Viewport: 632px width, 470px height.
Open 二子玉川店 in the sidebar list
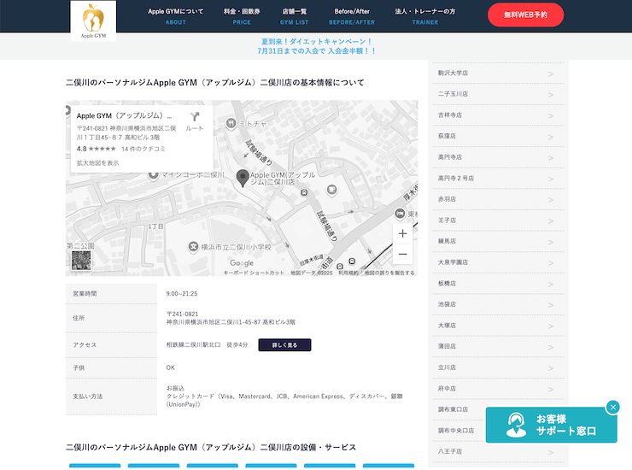498,94
